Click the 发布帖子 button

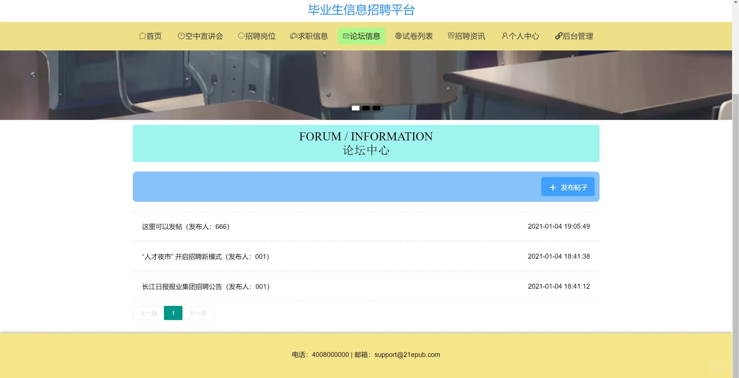[568, 187]
